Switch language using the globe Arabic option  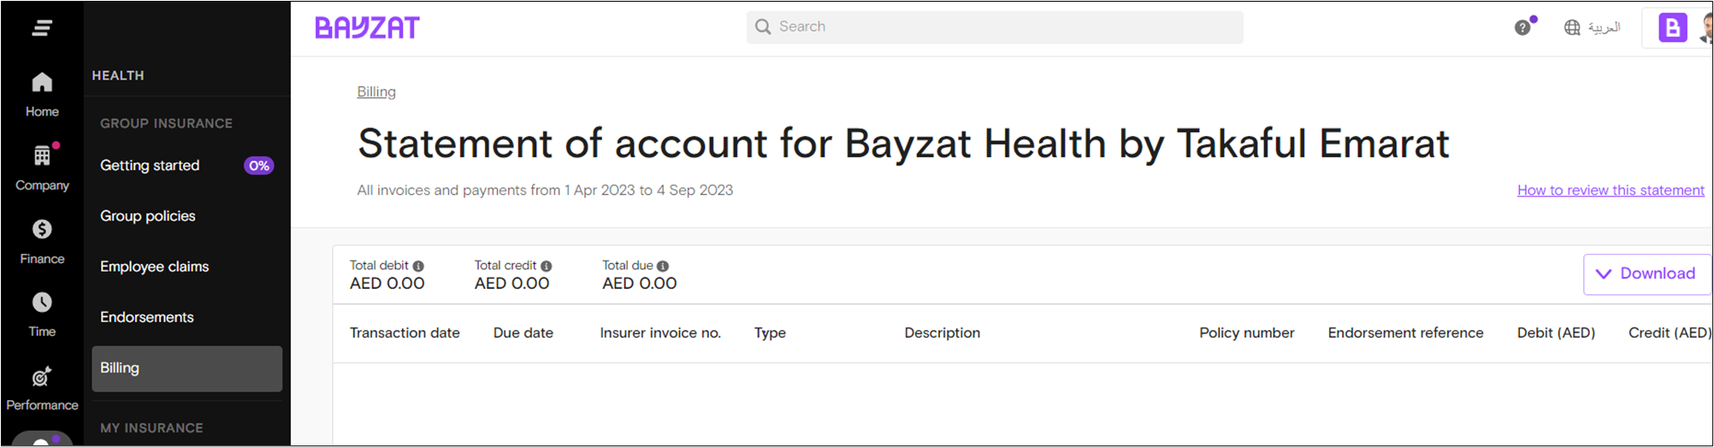pos(1592,27)
